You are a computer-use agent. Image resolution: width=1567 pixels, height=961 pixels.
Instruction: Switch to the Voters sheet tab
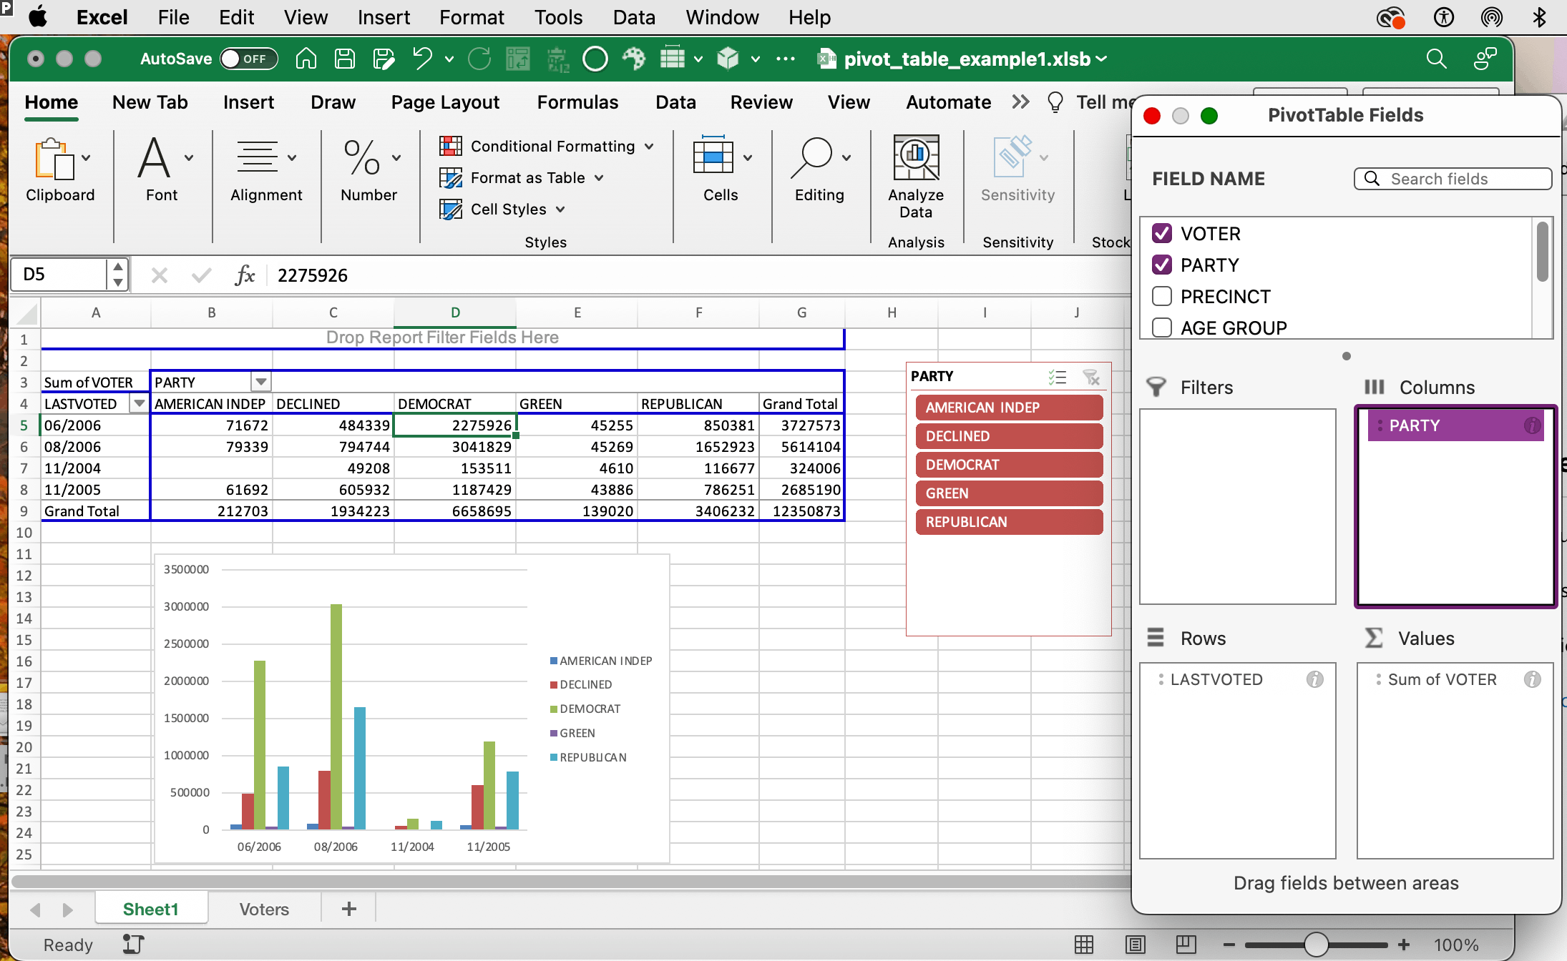264,909
